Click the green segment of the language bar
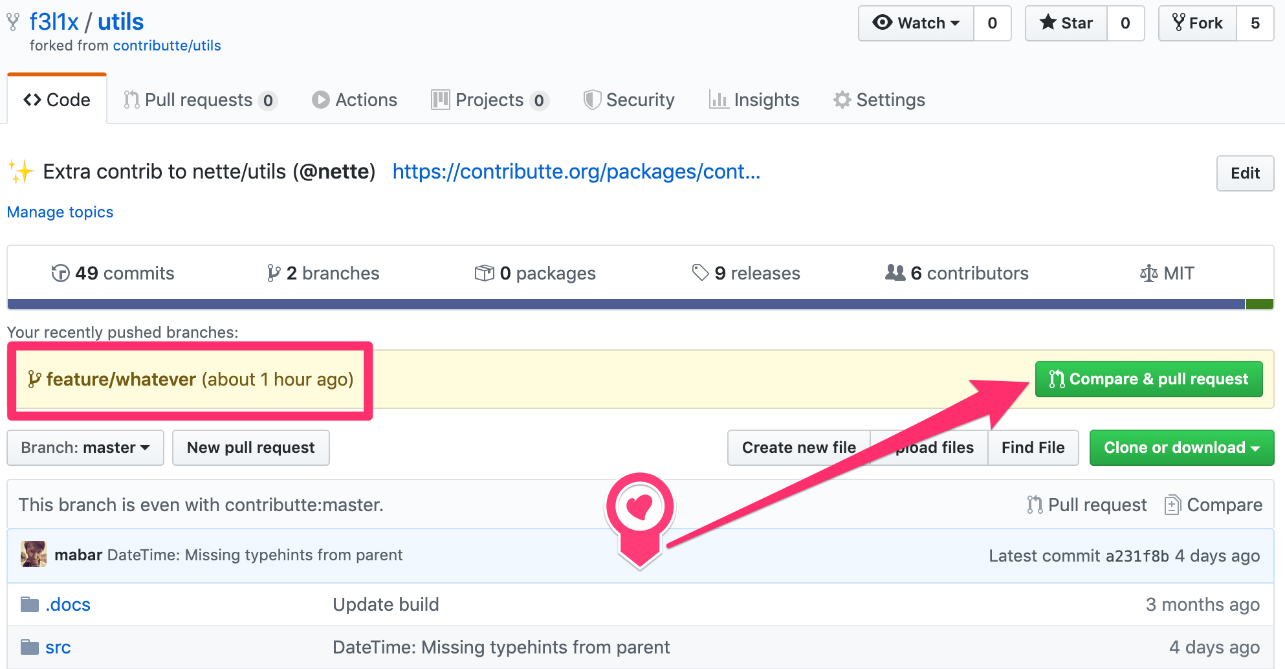The width and height of the screenshot is (1285, 669). (x=1260, y=304)
